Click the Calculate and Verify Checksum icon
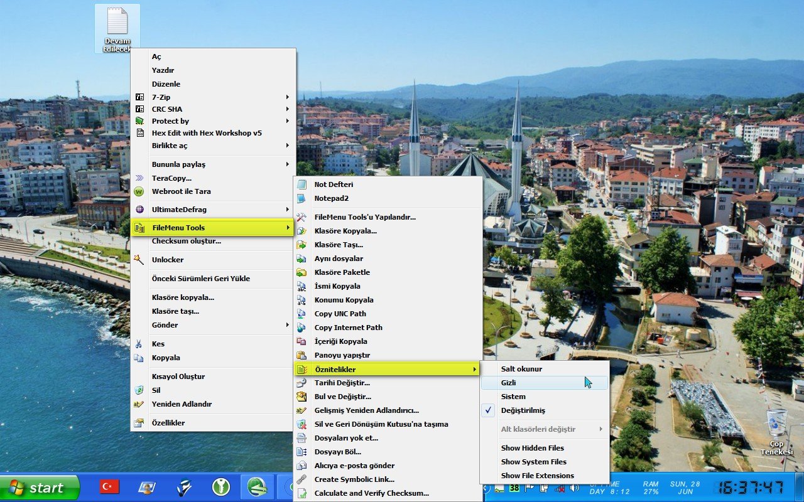804x502 pixels. [x=301, y=493]
